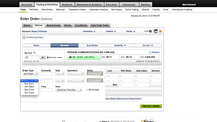Choose Sell Close in the open list
Viewport: 217px width, 122px height.
pos(29,93)
